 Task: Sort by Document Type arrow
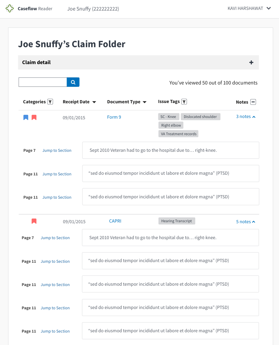[145, 102]
